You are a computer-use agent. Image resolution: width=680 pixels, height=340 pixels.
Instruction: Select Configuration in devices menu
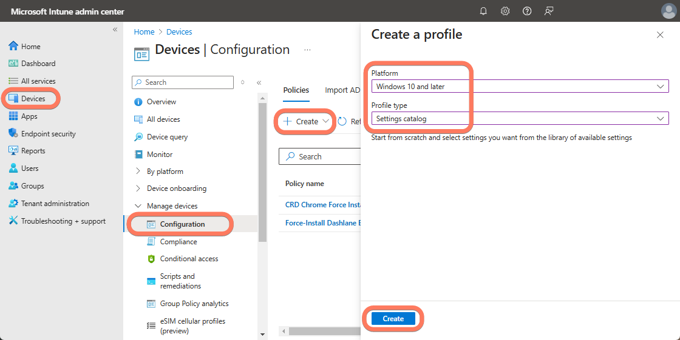pyautogui.click(x=182, y=224)
